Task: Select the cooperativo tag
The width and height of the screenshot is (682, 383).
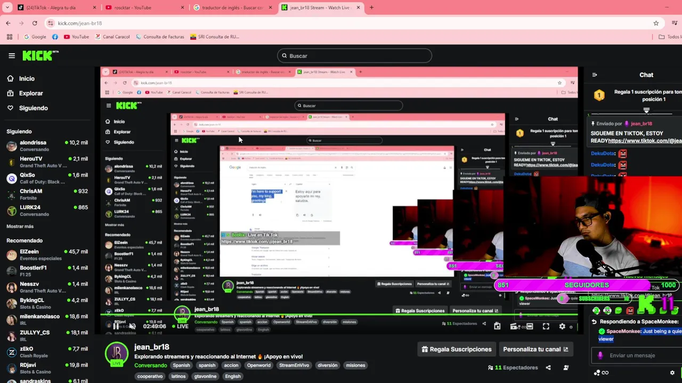Action: tap(150, 377)
